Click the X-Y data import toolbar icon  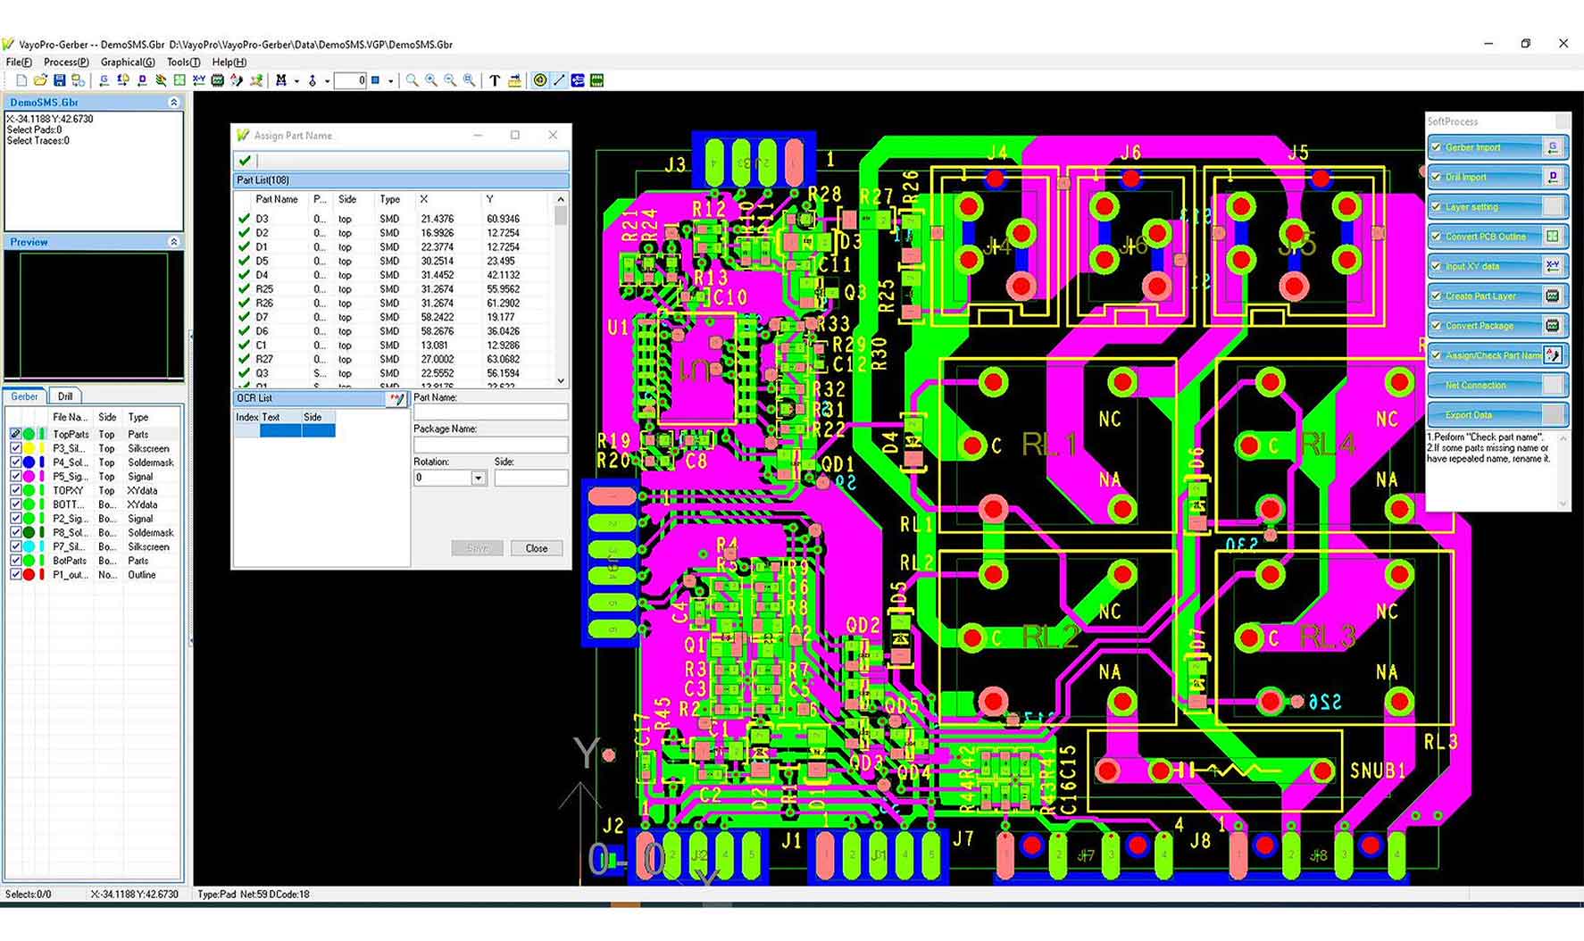(199, 80)
